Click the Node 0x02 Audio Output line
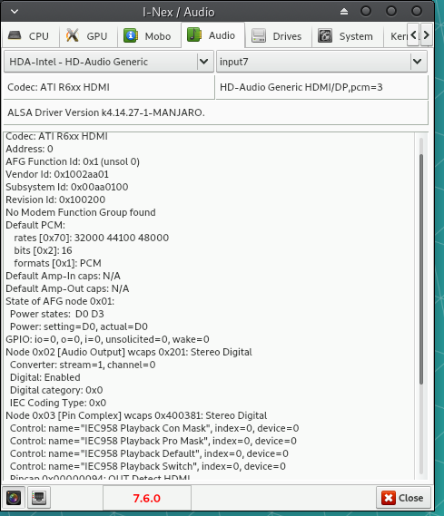 [129, 352]
